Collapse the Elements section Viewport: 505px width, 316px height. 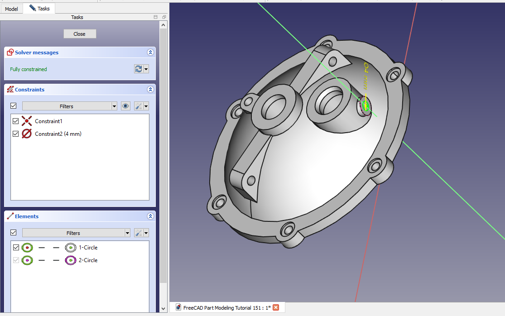(x=150, y=216)
